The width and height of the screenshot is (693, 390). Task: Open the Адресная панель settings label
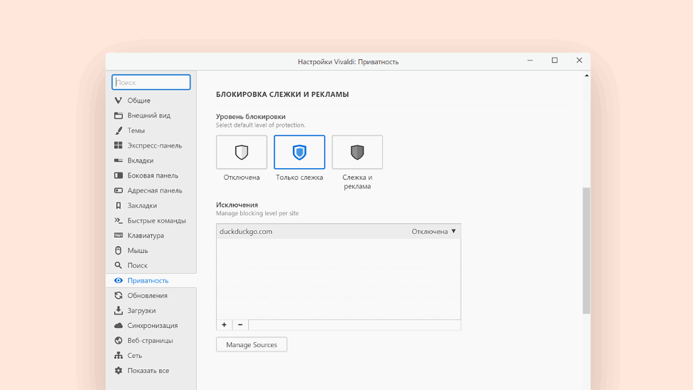[155, 190]
